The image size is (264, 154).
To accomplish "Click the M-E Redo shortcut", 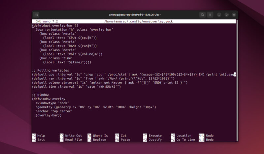I will click(206, 140).
